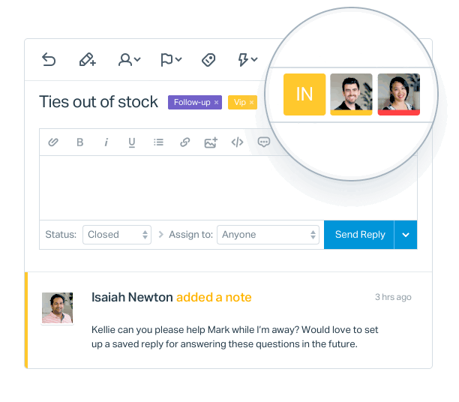This screenshot has height=402, width=459.
Task: Open the lightning workflows dropdown
Action: [247, 60]
